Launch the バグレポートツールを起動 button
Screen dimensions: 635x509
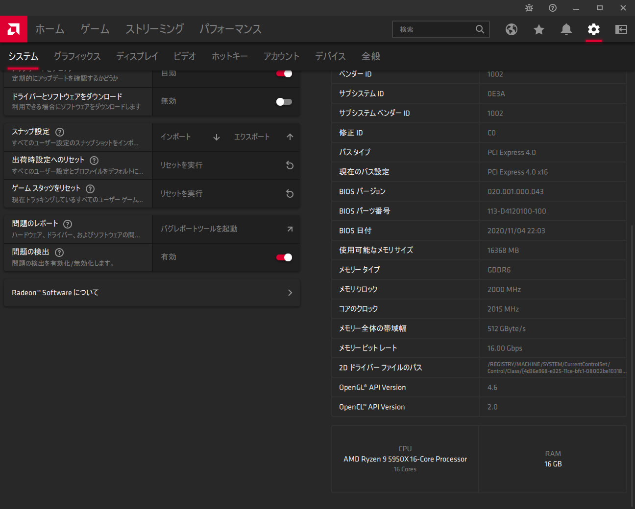click(x=226, y=229)
